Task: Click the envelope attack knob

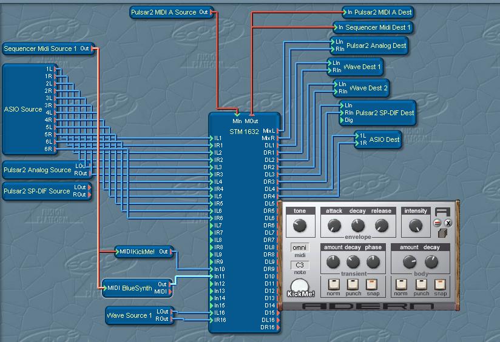Action: (334, 226)
